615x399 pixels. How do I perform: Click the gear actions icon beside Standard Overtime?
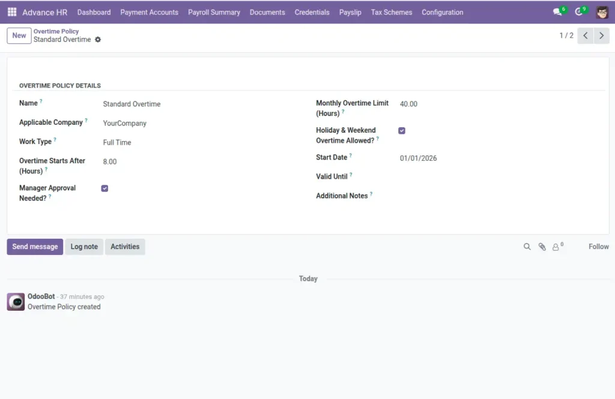[98, 40]
